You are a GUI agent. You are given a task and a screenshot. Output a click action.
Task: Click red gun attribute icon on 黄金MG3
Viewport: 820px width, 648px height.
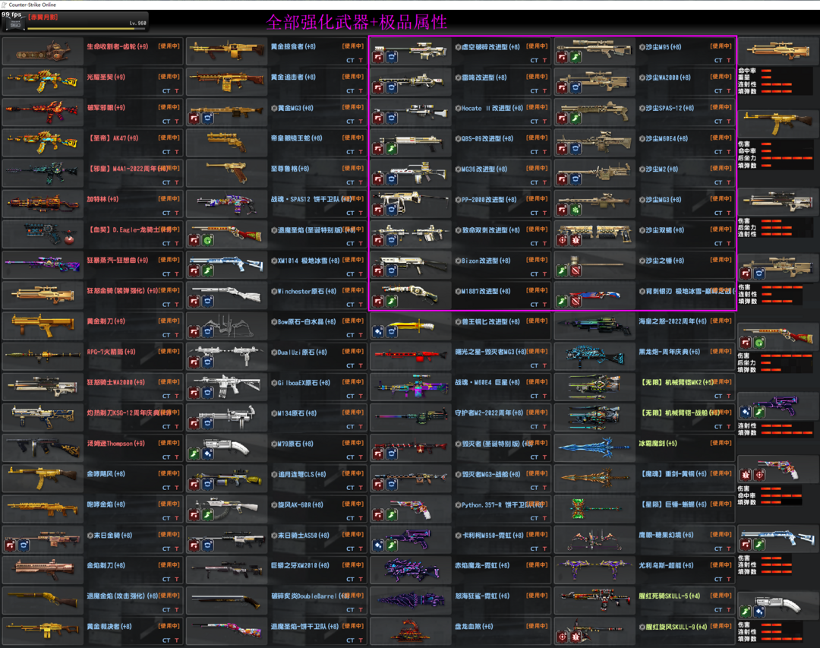[x=194, y=119]
